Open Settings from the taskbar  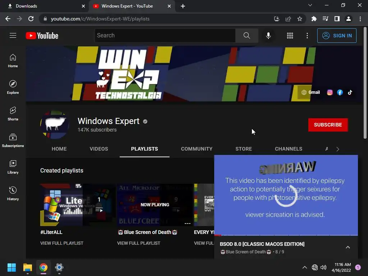59,267
